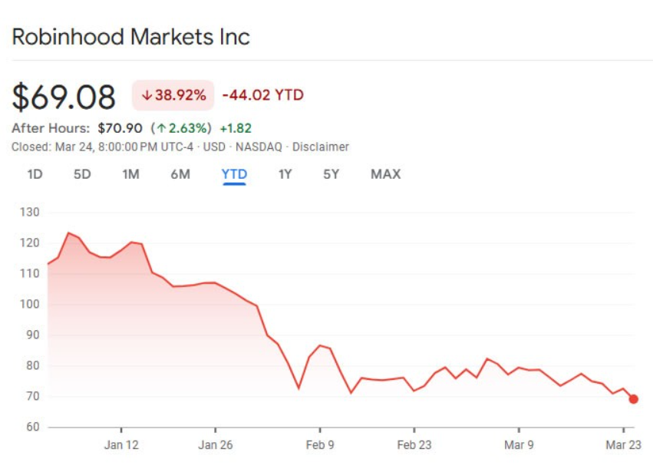
Task: Click the -44.02 YTD change text
Action: point(262,95)
